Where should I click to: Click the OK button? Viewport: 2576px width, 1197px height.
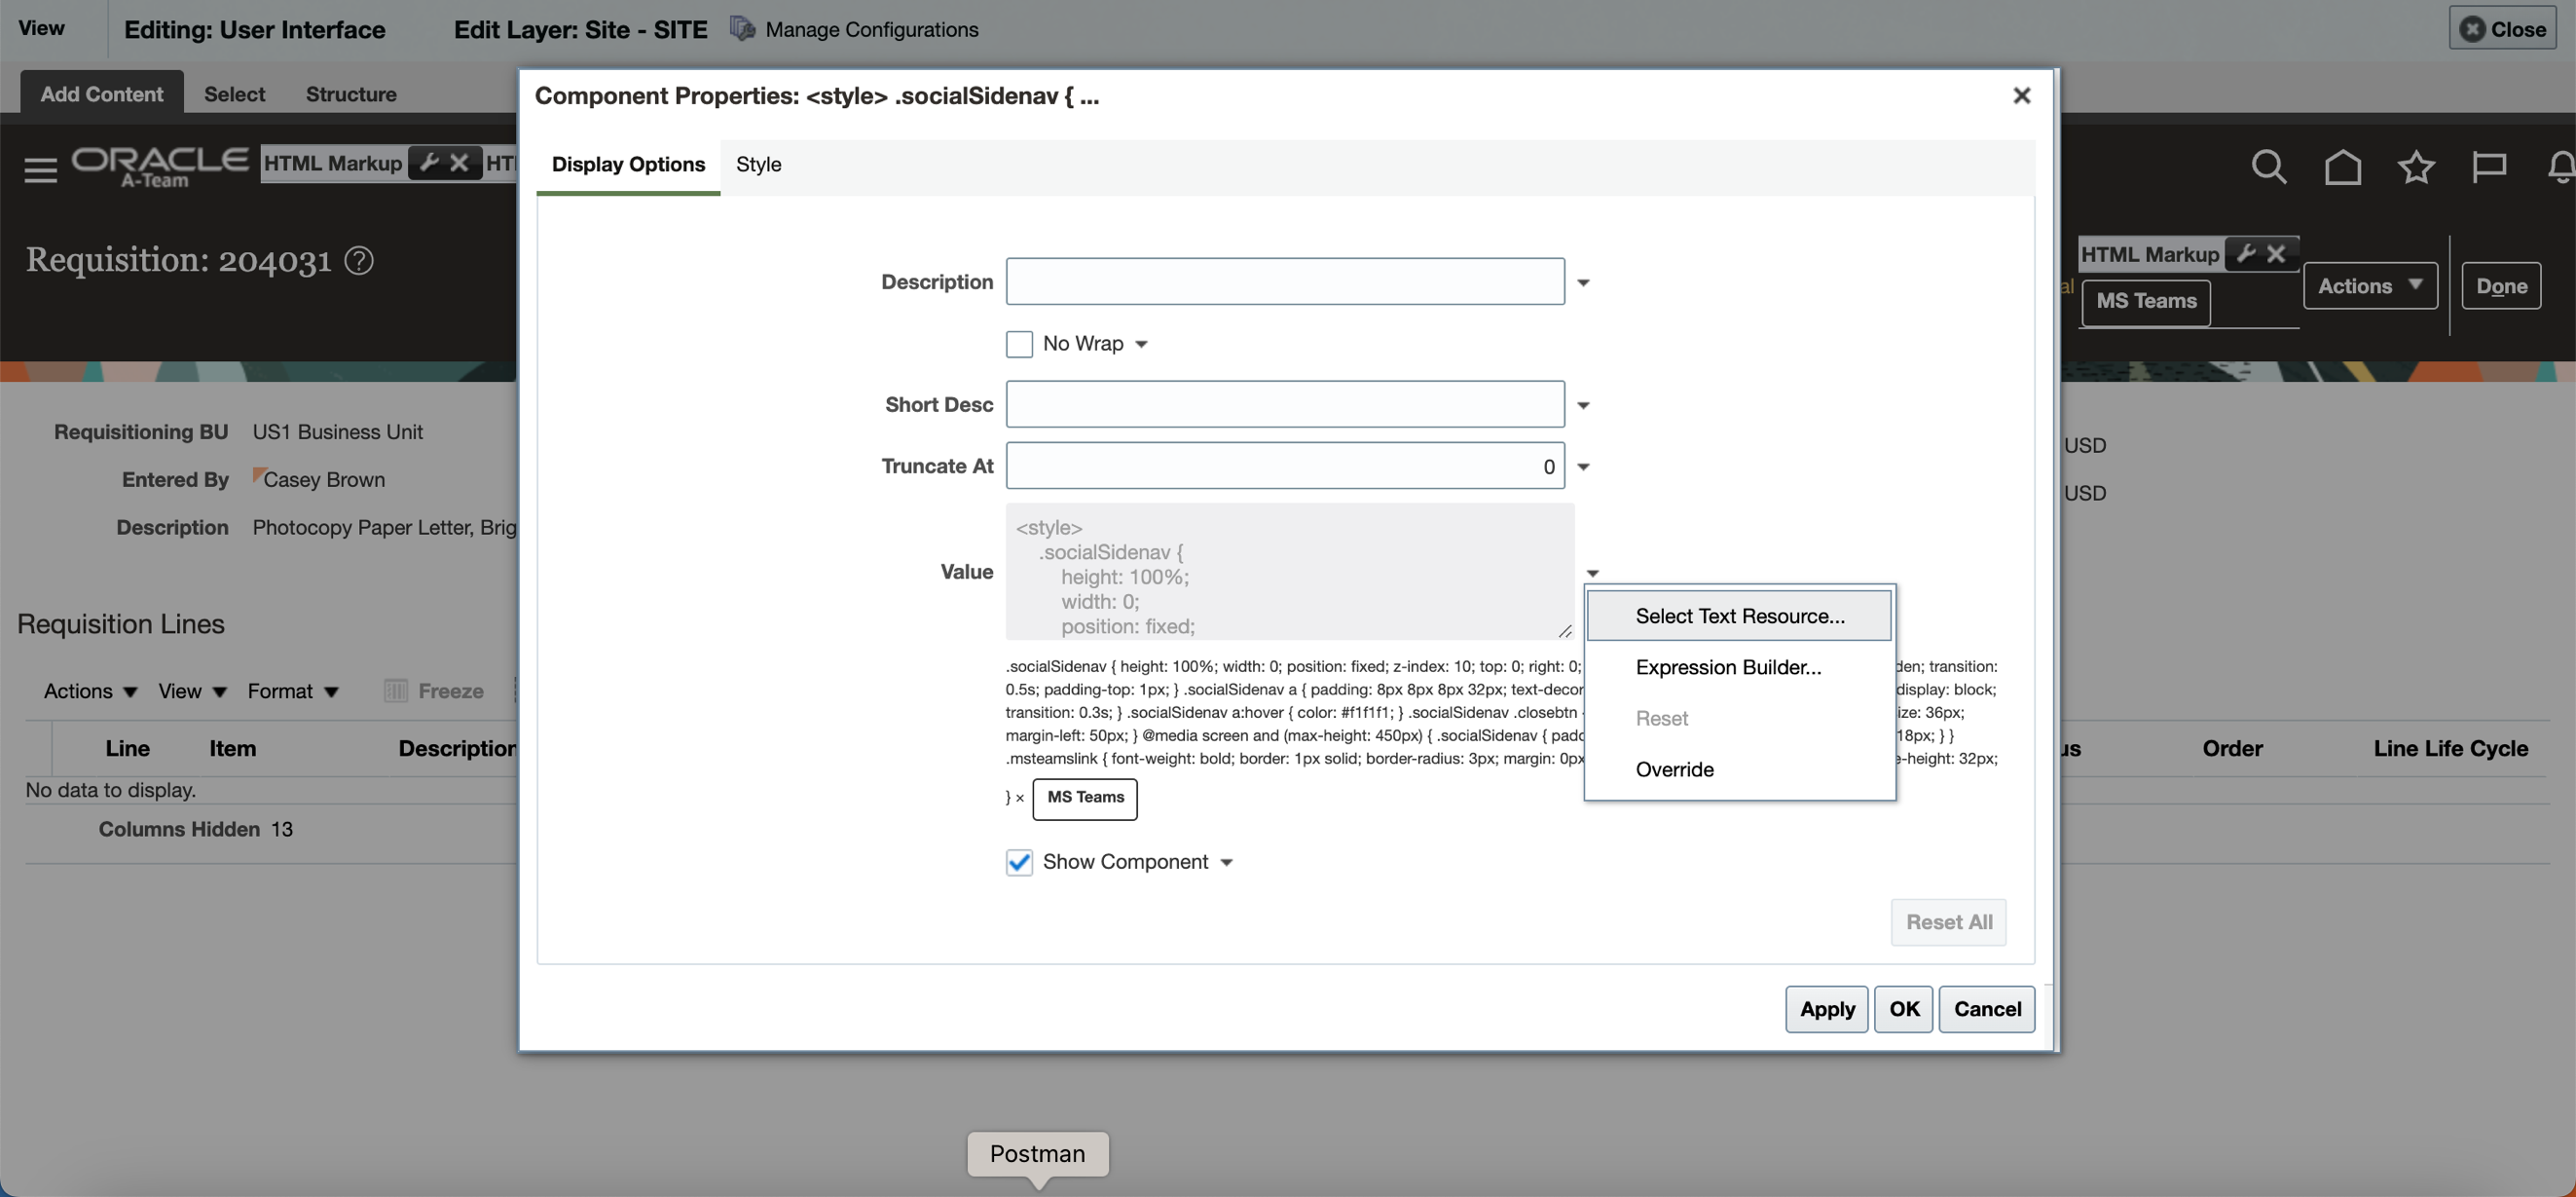1903,1009
